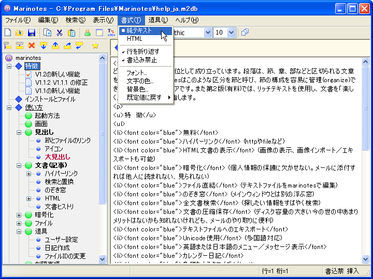Choose 文字の色... menu item
This screenshot has height=279, width=373.
pyautogui.click(x=146, y=81)
